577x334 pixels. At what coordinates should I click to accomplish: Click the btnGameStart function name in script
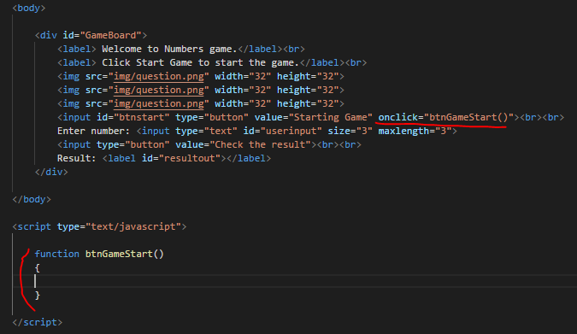[x=119, y=254]
